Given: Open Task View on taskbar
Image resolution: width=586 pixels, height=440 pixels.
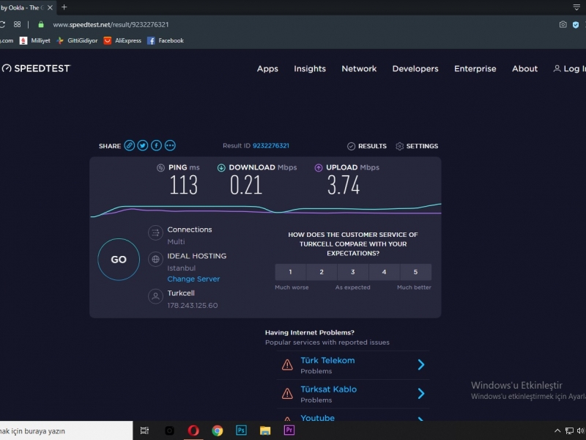Looking at the screenshot, I should 144,430.
